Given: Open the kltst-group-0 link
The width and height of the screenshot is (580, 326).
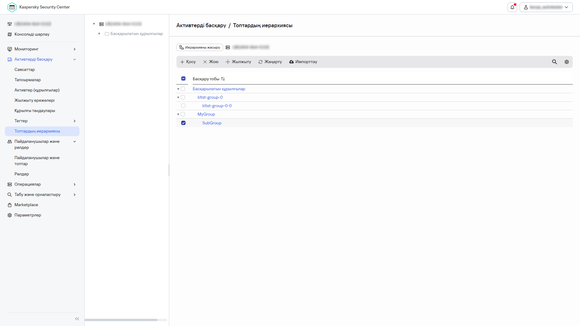Looking at the screenshot, I should [210, 97].
